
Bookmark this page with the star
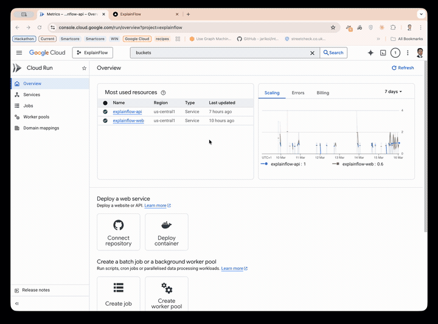pos(333,27)
